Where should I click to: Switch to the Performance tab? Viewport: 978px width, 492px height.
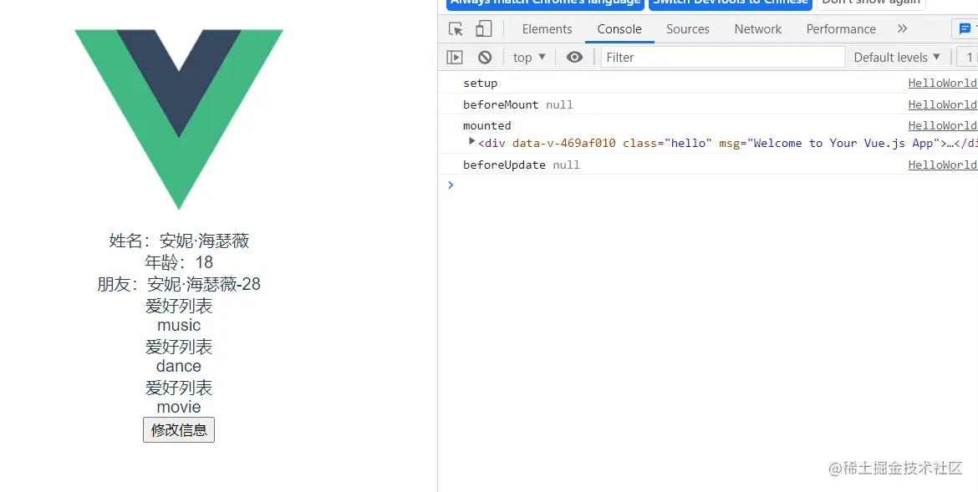(x=841, y=29)
